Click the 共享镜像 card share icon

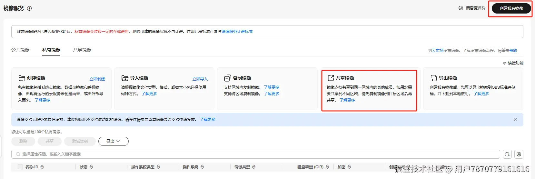click(x=331, y=78)
